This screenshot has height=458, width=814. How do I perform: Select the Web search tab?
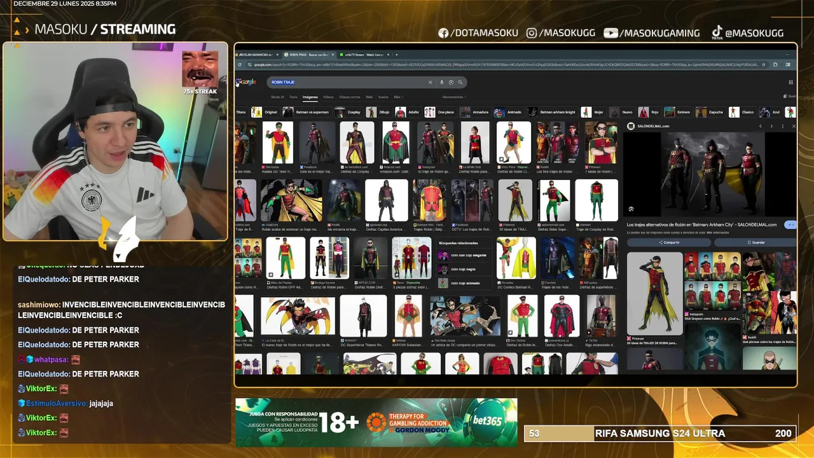point(369,97)
